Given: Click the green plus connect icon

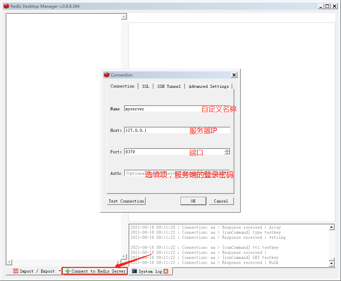Looking at the screenshot, I should [68, 271].
